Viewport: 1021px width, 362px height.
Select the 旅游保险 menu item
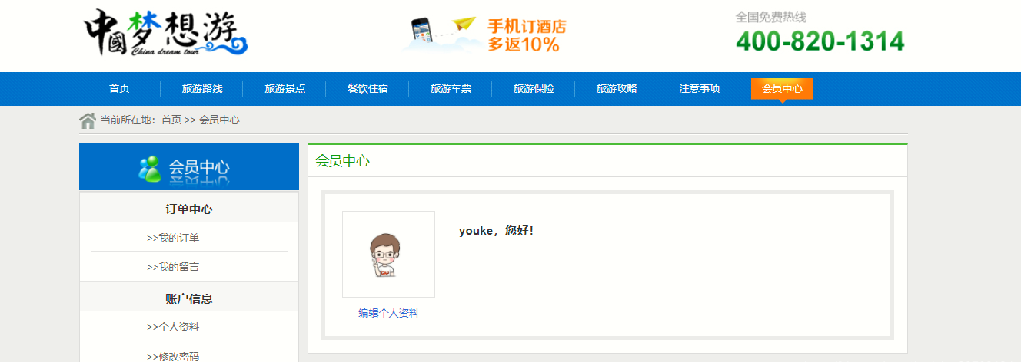[534, 89]
